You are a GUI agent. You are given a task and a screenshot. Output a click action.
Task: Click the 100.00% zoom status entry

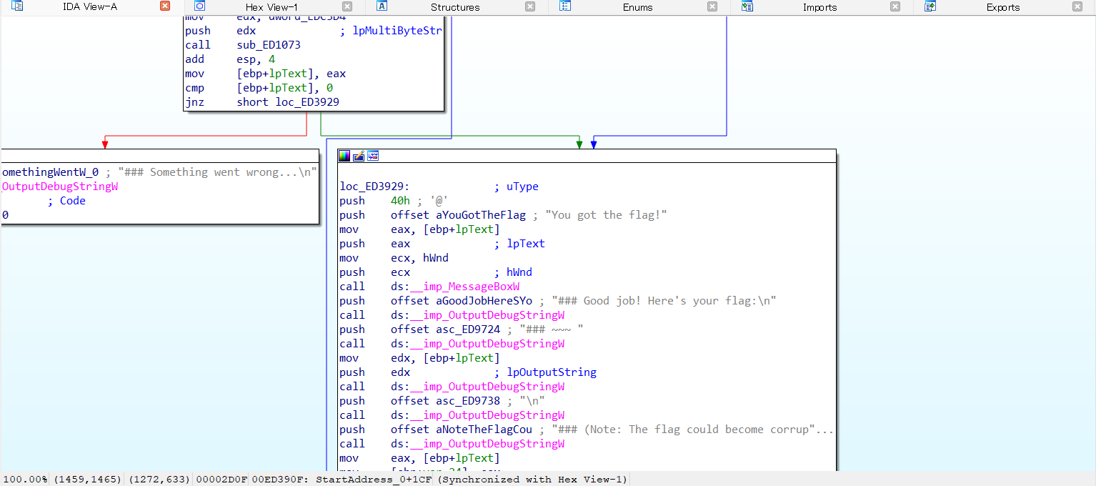pyautogui.click(x=26, y=480)
